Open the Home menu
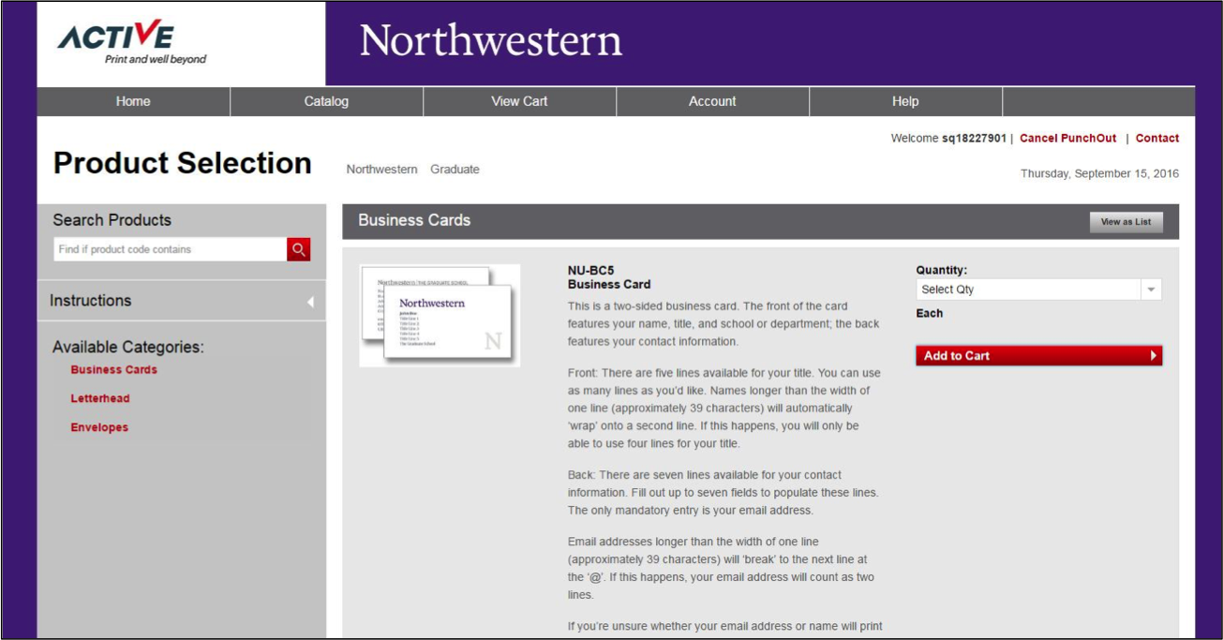This screenshot has width=1223, height=640. pos(133,101)
